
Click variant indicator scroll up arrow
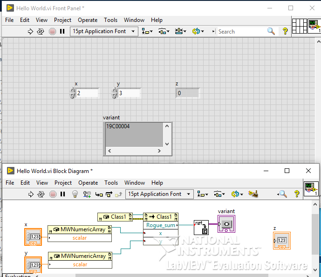tap(167, 126)
